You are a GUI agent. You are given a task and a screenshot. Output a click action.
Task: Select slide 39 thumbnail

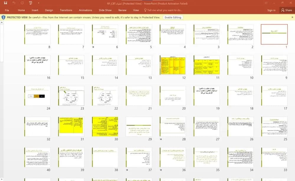coord(71,157)
